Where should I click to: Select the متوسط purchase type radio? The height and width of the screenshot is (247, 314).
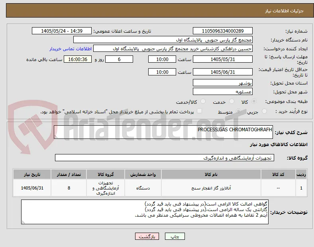pos(238,111)
